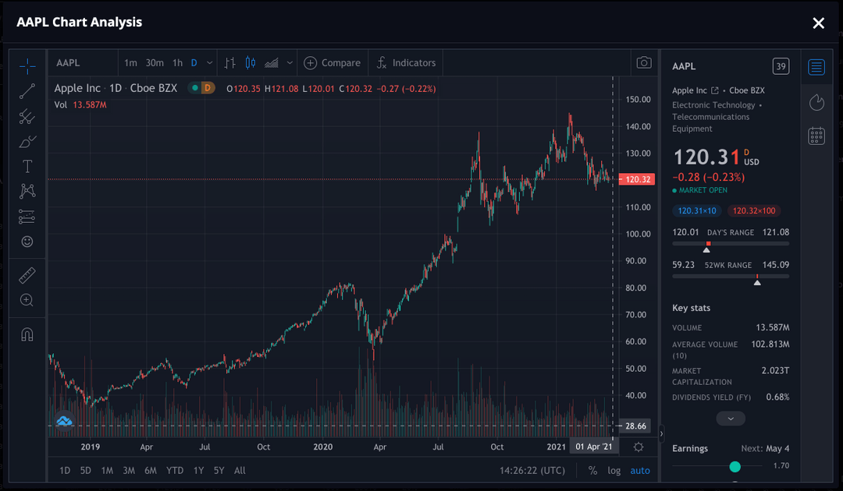Click Compare to add a symbol
843x491 pixels.
tap(333, 62)
